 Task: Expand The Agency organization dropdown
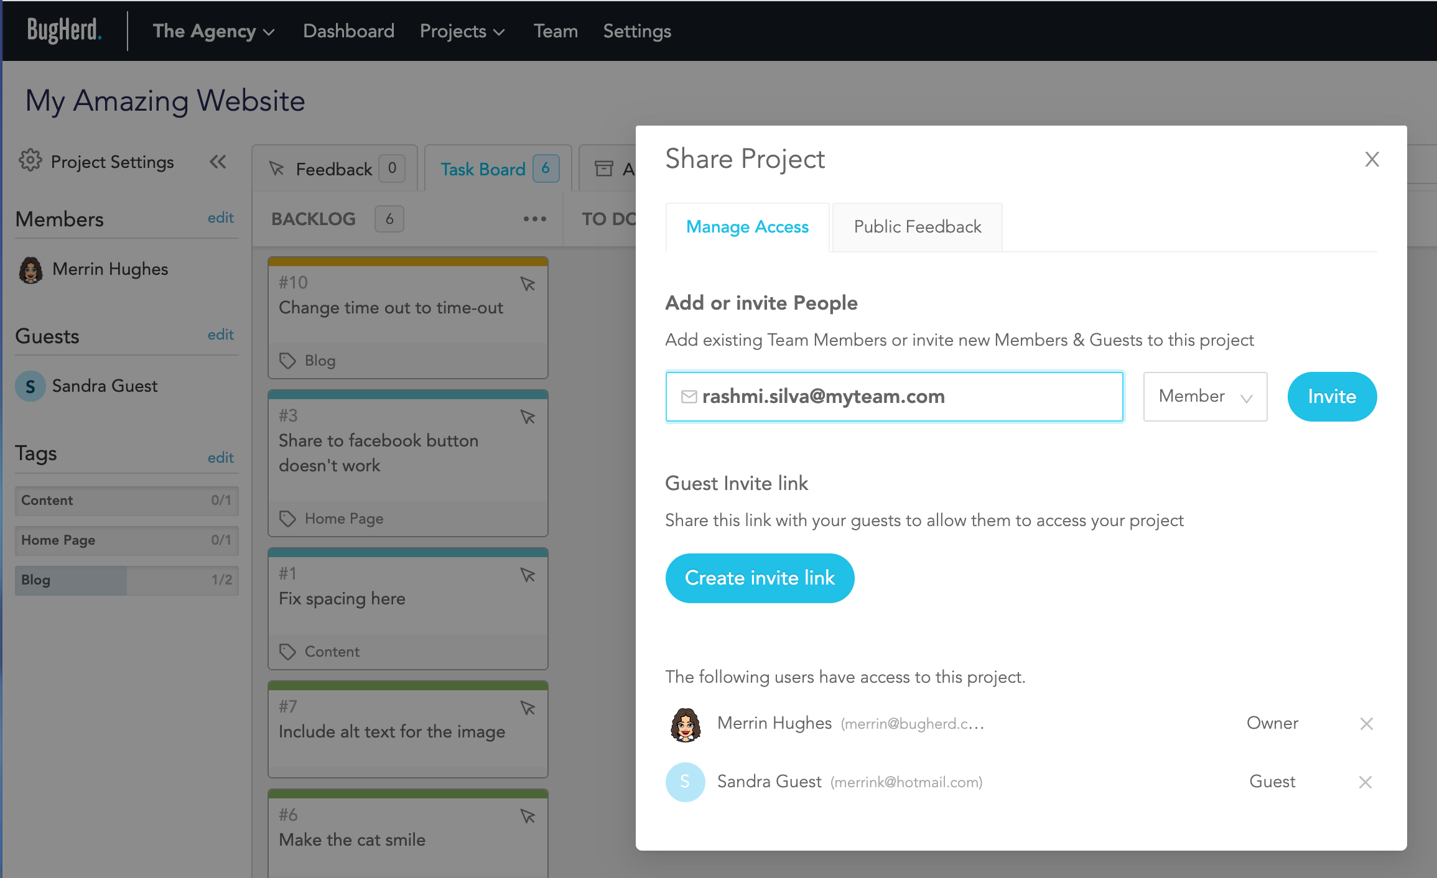(x=213, y=31)
